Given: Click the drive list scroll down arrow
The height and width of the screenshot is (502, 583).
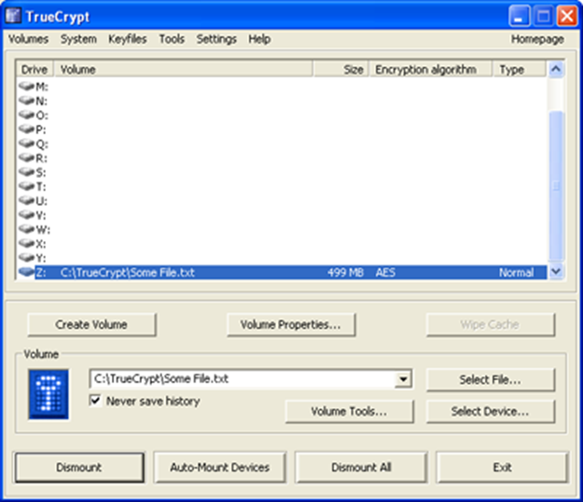Looking at the screenshot, I should point(556,271).
